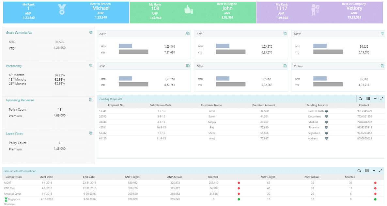Click the Date of Birth pending reason icon
The image size is (387, 206).
pos(327,111)
